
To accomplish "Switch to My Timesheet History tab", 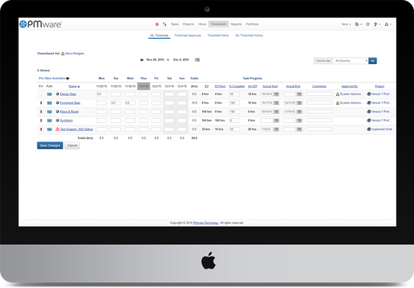I will [250, 35].
